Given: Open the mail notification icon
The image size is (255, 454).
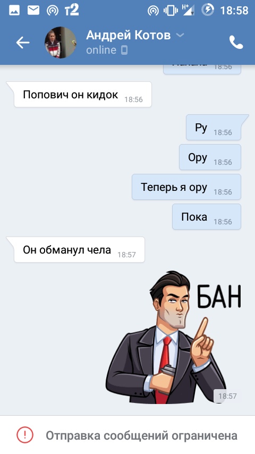Looking at the screenshot, I should [33, 11].
